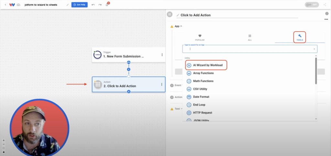
Task: Zoom out on the canvas
Action: tap(4, 144)
